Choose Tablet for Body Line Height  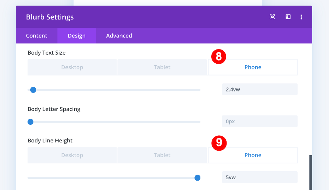pos(162,155)
